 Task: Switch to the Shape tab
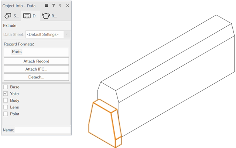pos(11,16)
